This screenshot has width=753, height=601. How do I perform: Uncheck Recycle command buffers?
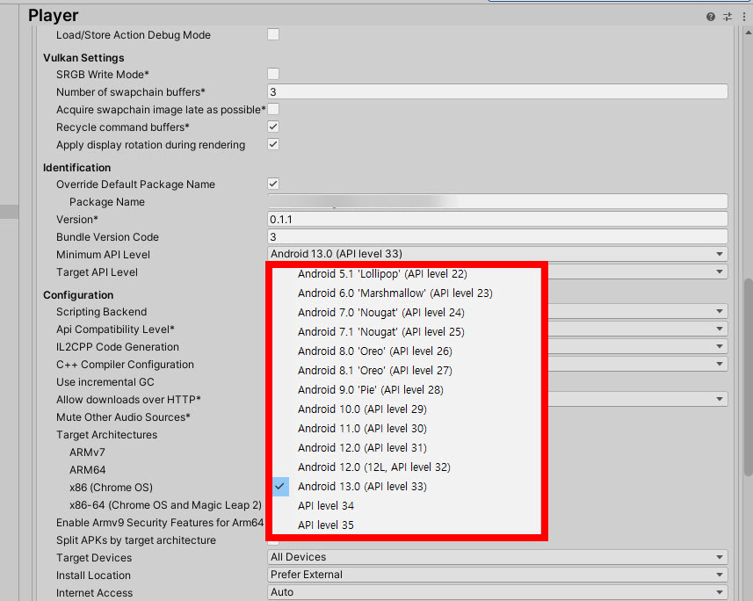(x=273, y=127)
